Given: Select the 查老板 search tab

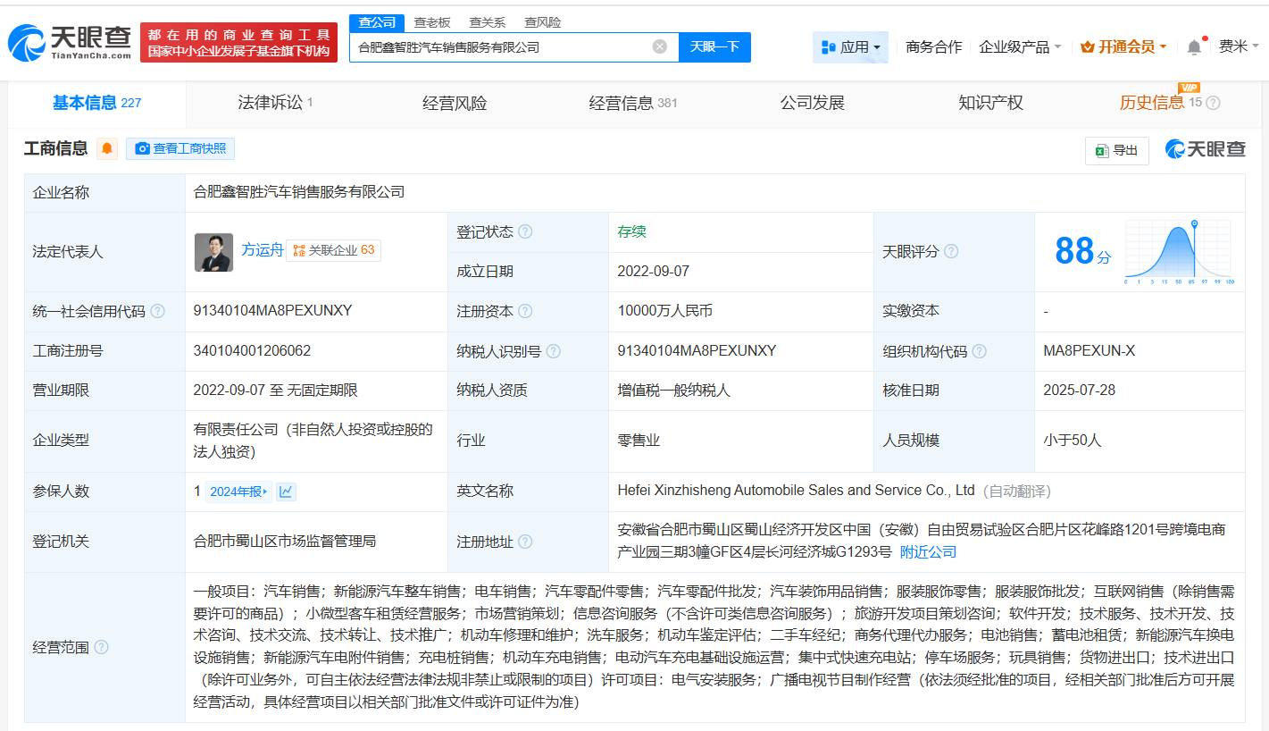Looking at the screenshot, I should tap(432, 22).
